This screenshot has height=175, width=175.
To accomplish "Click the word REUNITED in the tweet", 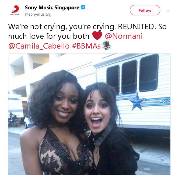I will [x=136, y=27].
